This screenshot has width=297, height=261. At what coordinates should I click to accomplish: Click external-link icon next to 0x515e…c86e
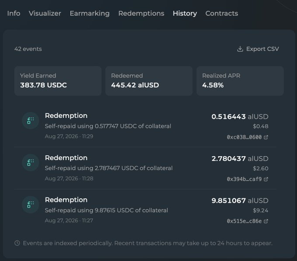266,221
